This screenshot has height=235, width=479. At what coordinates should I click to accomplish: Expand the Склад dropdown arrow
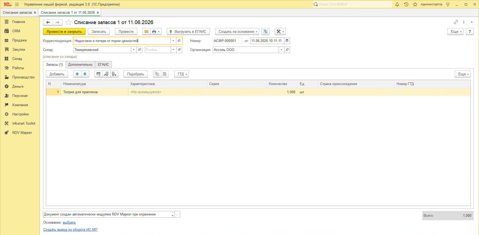pyautogui.click(x=134, y=50)
